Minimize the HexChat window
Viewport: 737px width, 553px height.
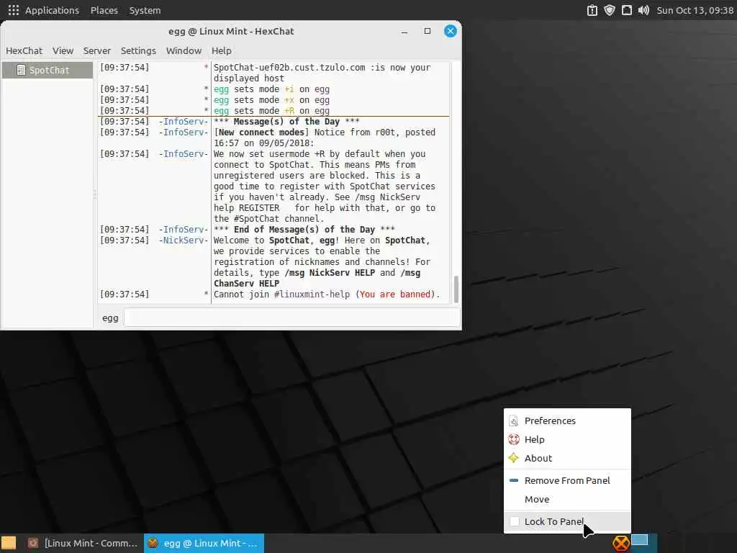(404, 32)
